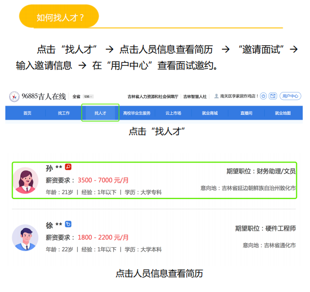This screenshot has width=310, height=292.
Task: Click the user avatar icon beside 南关区李家居炸鸡店
Action: [x=217, y=96]
